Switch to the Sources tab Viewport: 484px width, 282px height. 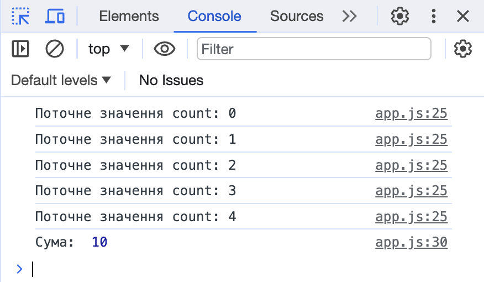[297, 17]
